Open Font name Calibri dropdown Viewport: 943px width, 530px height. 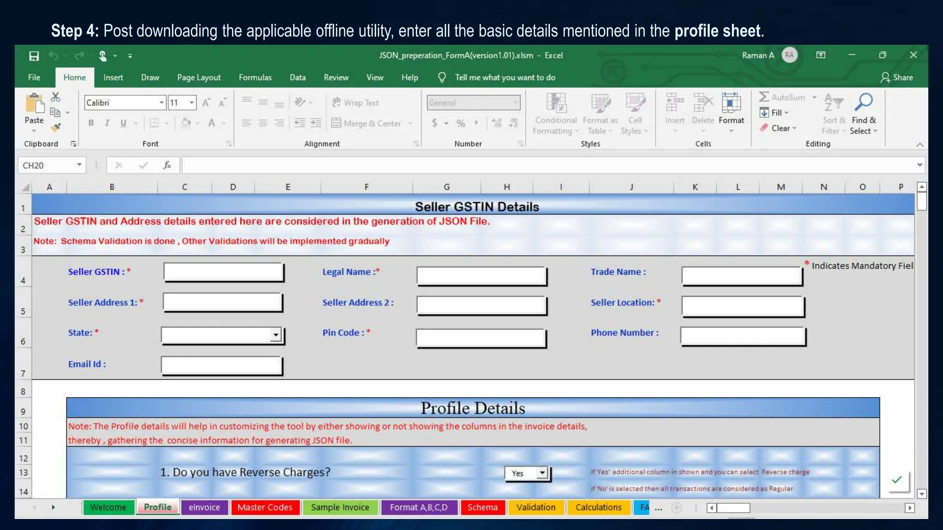(162, 103)
